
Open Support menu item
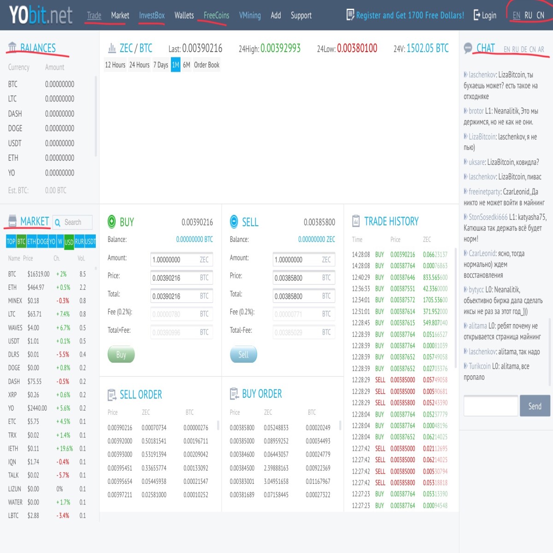(x=301, y=15)
